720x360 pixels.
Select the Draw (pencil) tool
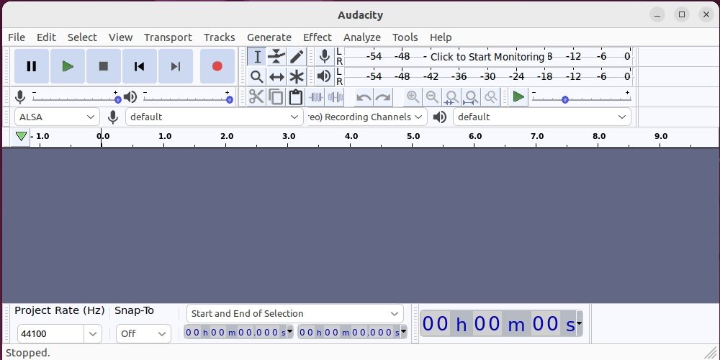pyautogui.click(x=297, y=57)
